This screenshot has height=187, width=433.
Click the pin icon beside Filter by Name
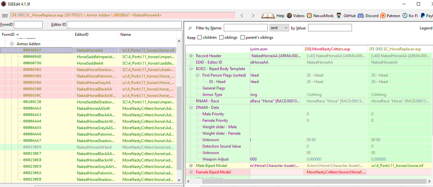point(190,28)
